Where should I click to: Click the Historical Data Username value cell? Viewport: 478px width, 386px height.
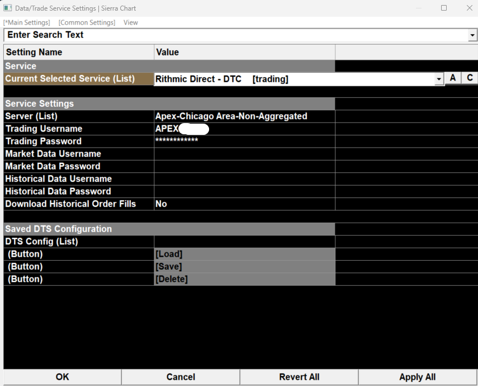244,179
